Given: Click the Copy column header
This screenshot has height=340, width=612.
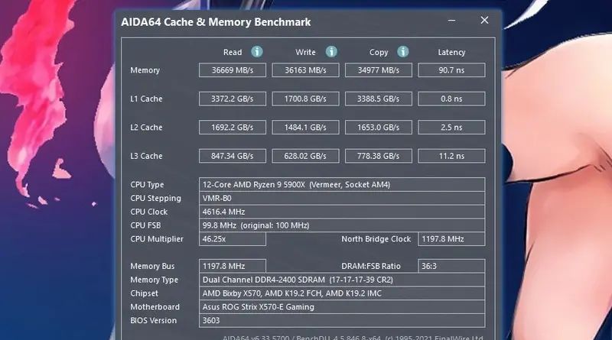Looking at the screenshot, I should click(x=379, y=52).
